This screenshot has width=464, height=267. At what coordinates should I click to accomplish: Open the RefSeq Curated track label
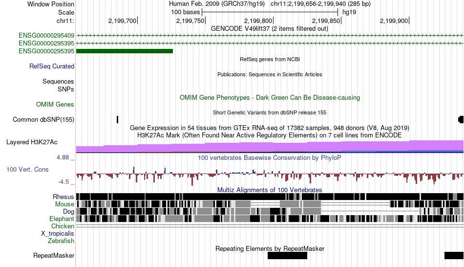(51, 67)
